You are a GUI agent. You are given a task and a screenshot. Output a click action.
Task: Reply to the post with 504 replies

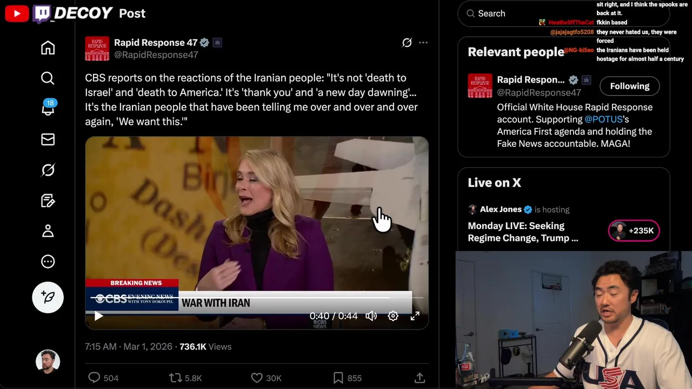pyautogui.click(x=103, y=378)
